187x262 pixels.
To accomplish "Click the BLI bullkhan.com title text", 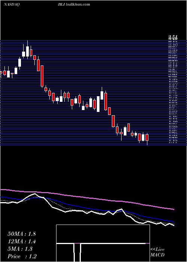I will pyautogui.click(x=74, y=4).
